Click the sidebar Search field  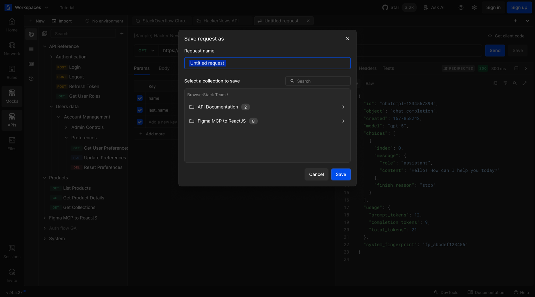tap(83, 33)
